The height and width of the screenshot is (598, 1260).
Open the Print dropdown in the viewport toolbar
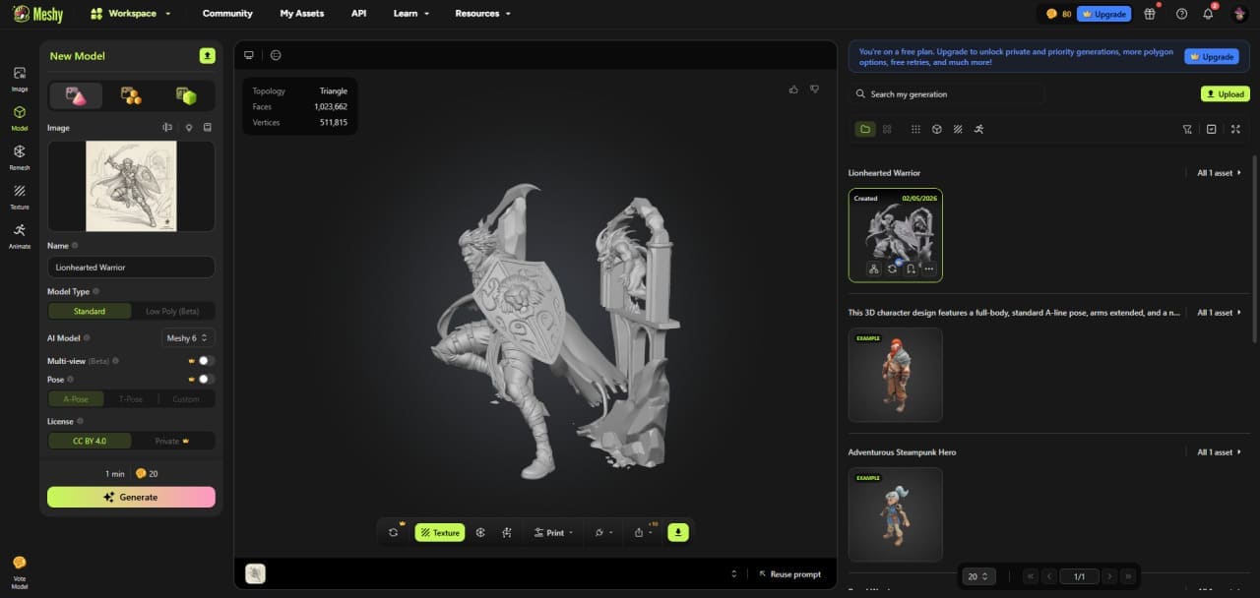pyautogui.click(x=553, y=532)
